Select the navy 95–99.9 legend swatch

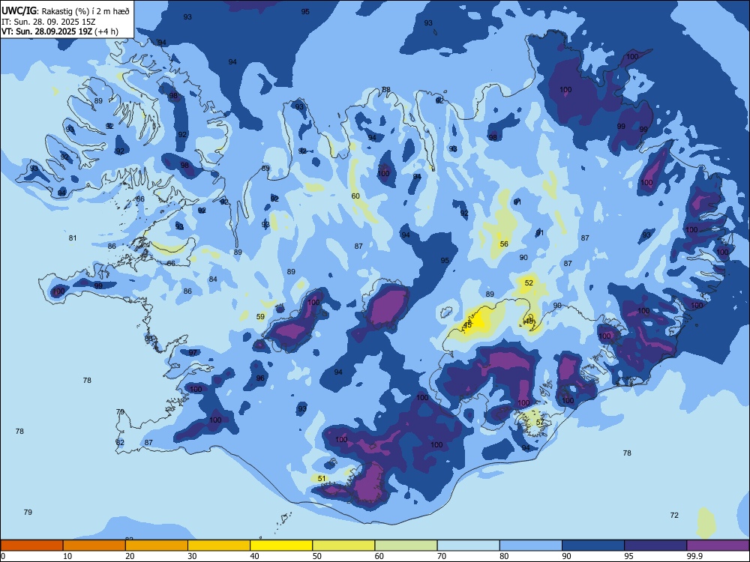coord(655,546)
